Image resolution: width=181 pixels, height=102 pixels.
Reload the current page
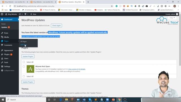(10, 6)
